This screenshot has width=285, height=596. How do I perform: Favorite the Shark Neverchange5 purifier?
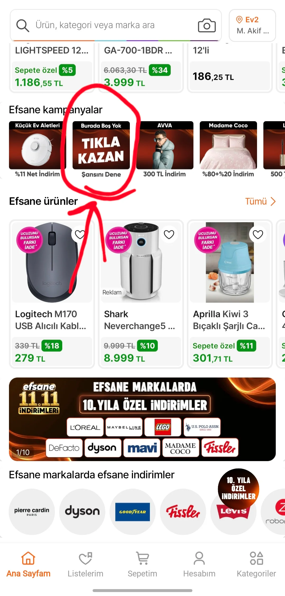pos(169,234)
